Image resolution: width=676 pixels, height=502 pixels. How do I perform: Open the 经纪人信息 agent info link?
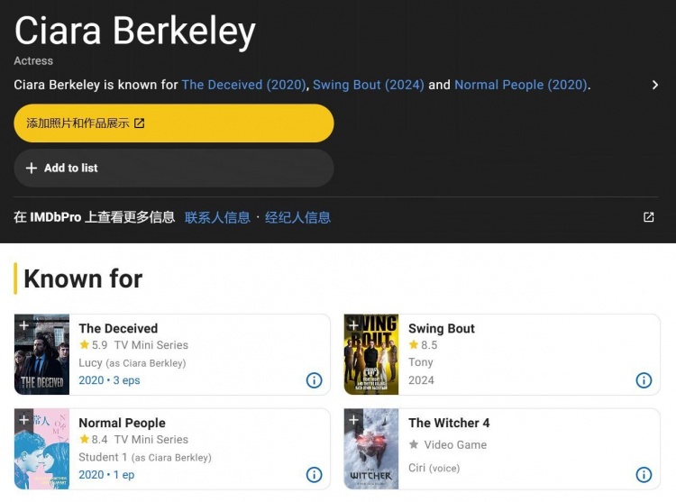pyautogui.click(x=297, y=217)
